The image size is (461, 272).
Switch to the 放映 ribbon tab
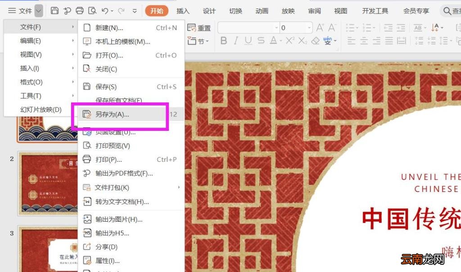288,11
